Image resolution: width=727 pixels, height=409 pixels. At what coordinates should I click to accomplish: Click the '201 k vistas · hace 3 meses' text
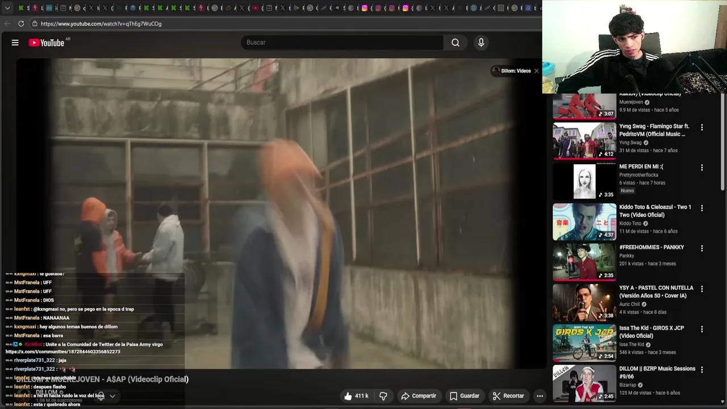647,264
